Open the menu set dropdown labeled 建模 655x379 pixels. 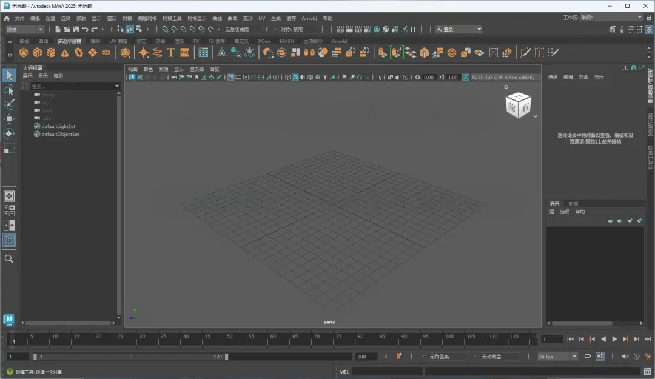pyautogui.click(x=25, y=29)
